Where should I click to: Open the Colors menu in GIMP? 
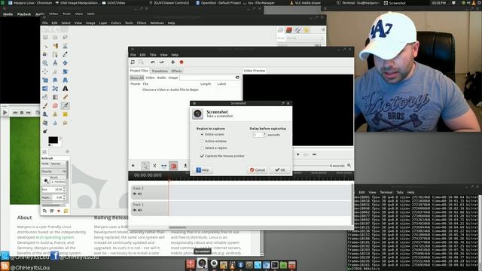(116, 23)
